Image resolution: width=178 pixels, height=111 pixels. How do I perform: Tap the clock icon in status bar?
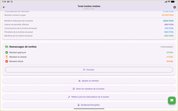(12, 2)
